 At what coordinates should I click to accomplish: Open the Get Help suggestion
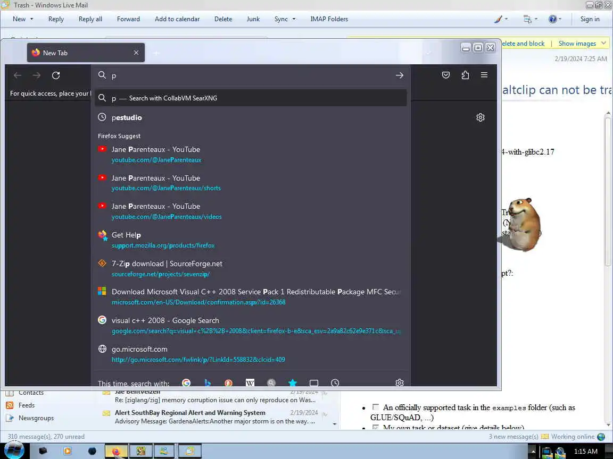[251, 240]
